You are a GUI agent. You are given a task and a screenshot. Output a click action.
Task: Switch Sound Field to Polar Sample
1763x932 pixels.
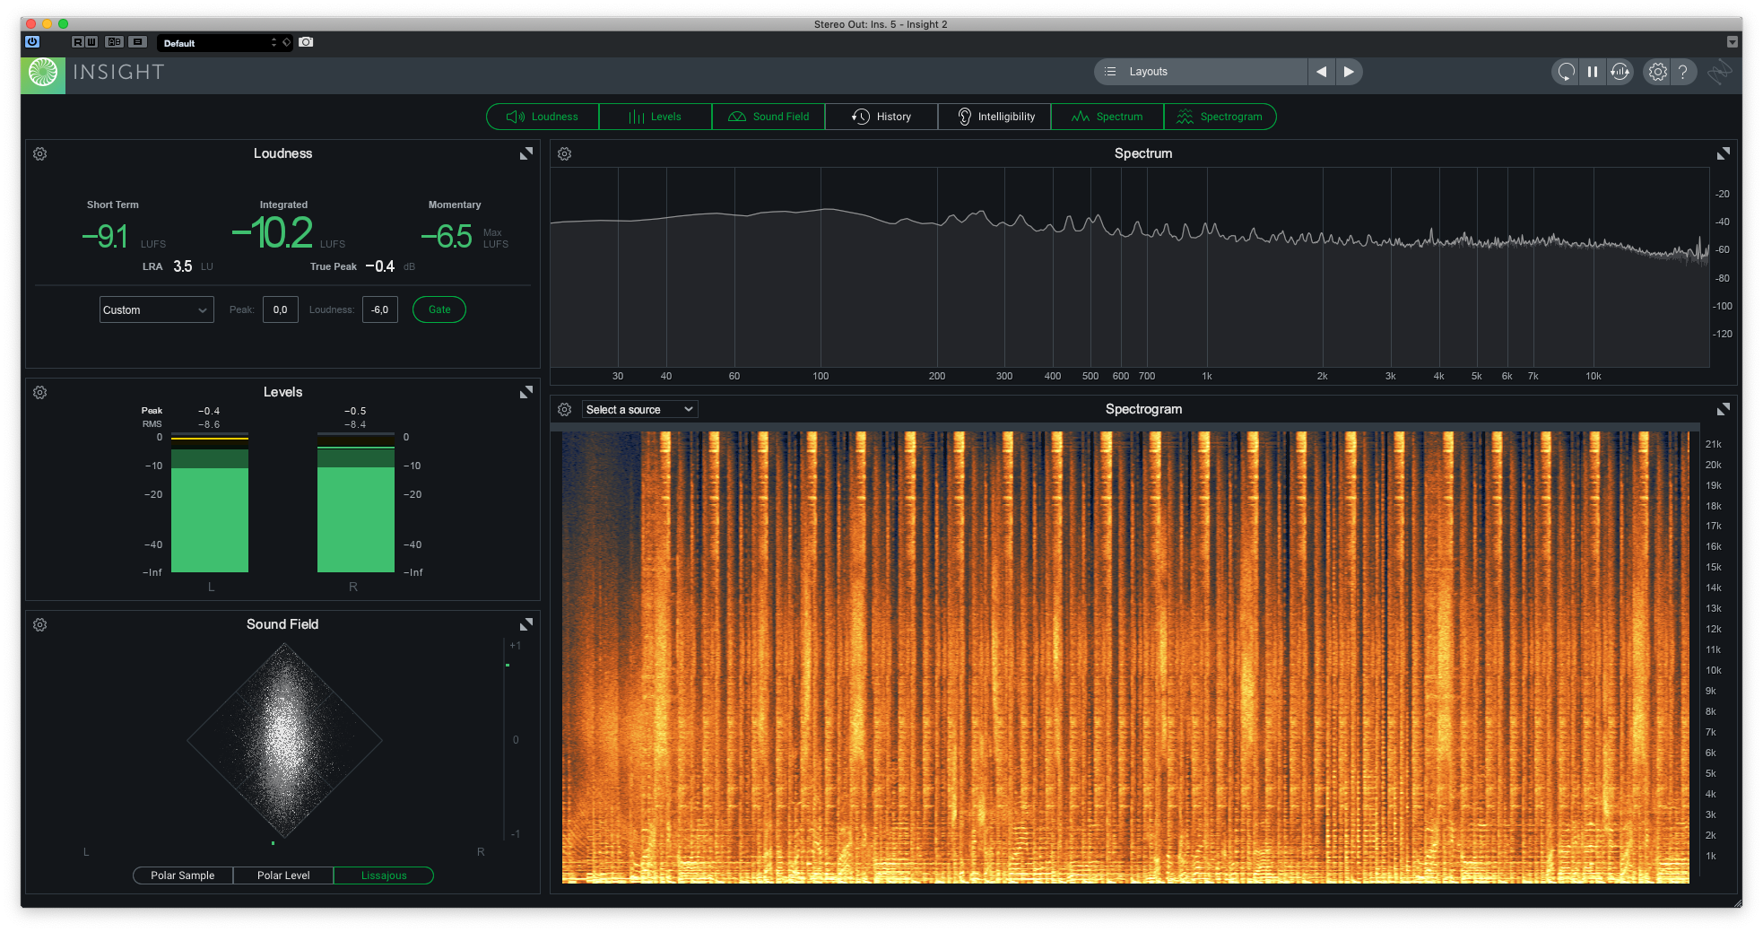[x=183, y=875]
